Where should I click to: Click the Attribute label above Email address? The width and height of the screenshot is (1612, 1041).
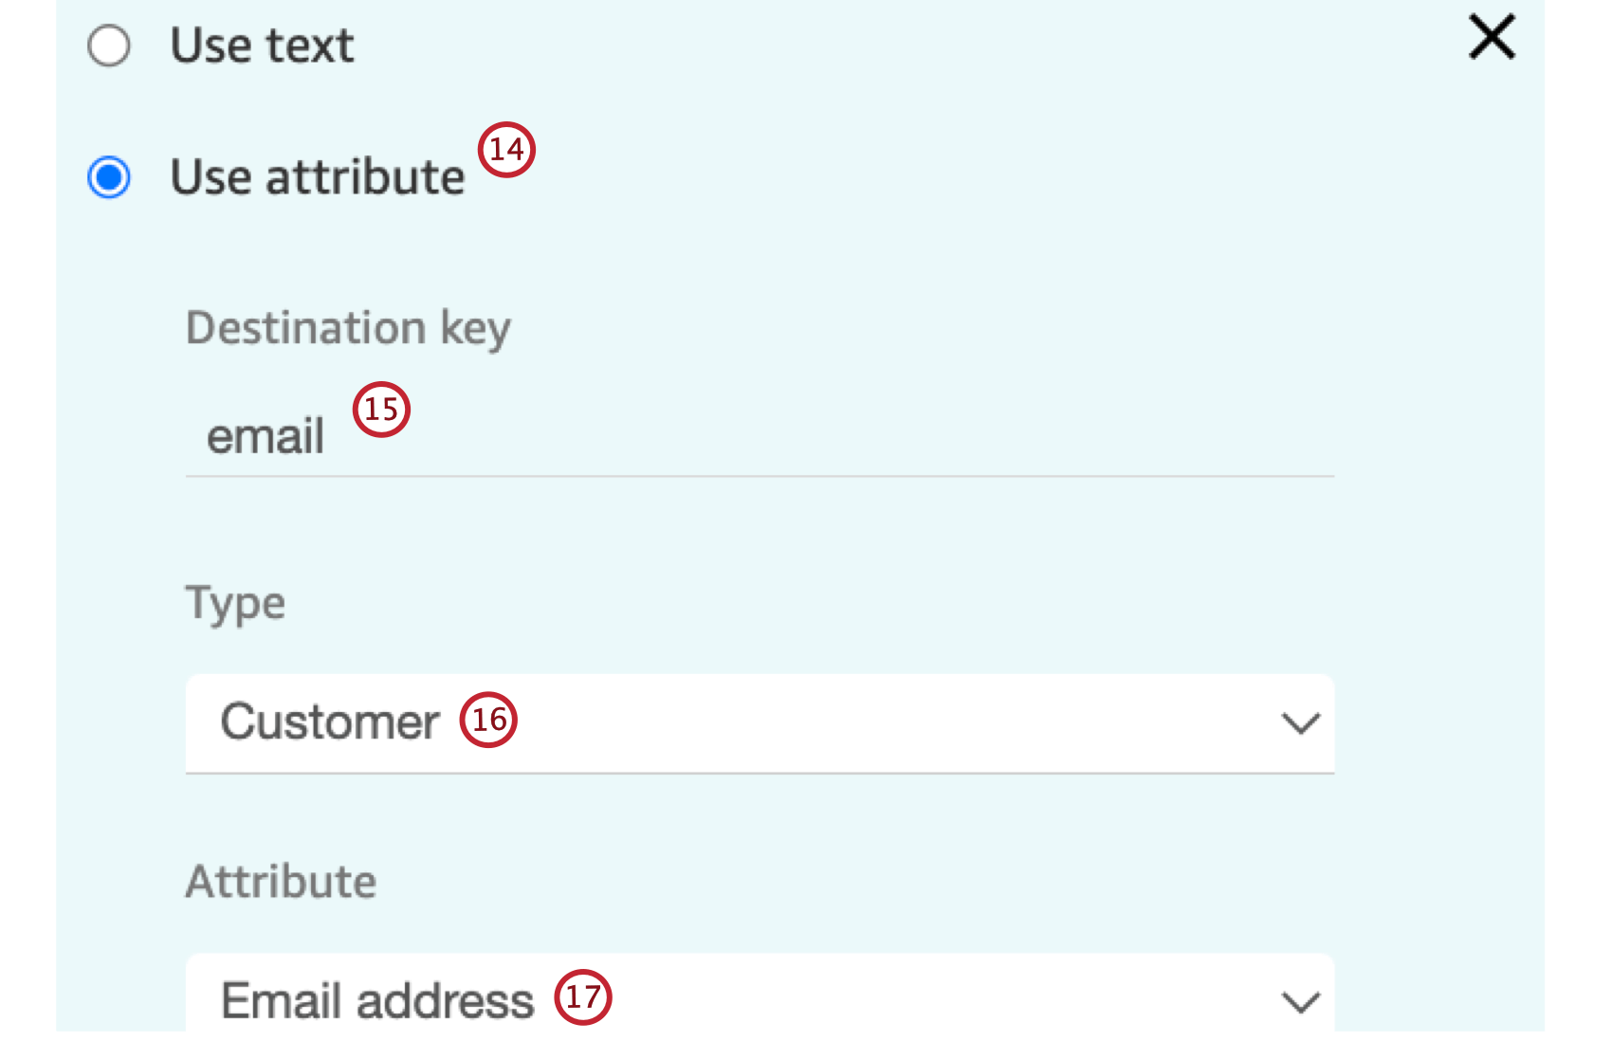click(281, 882)
